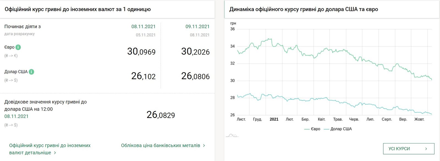This screenshot has height=161, width=440.
Task: Toggle the Євро series via the chart legend
Action: pos(316,129)
